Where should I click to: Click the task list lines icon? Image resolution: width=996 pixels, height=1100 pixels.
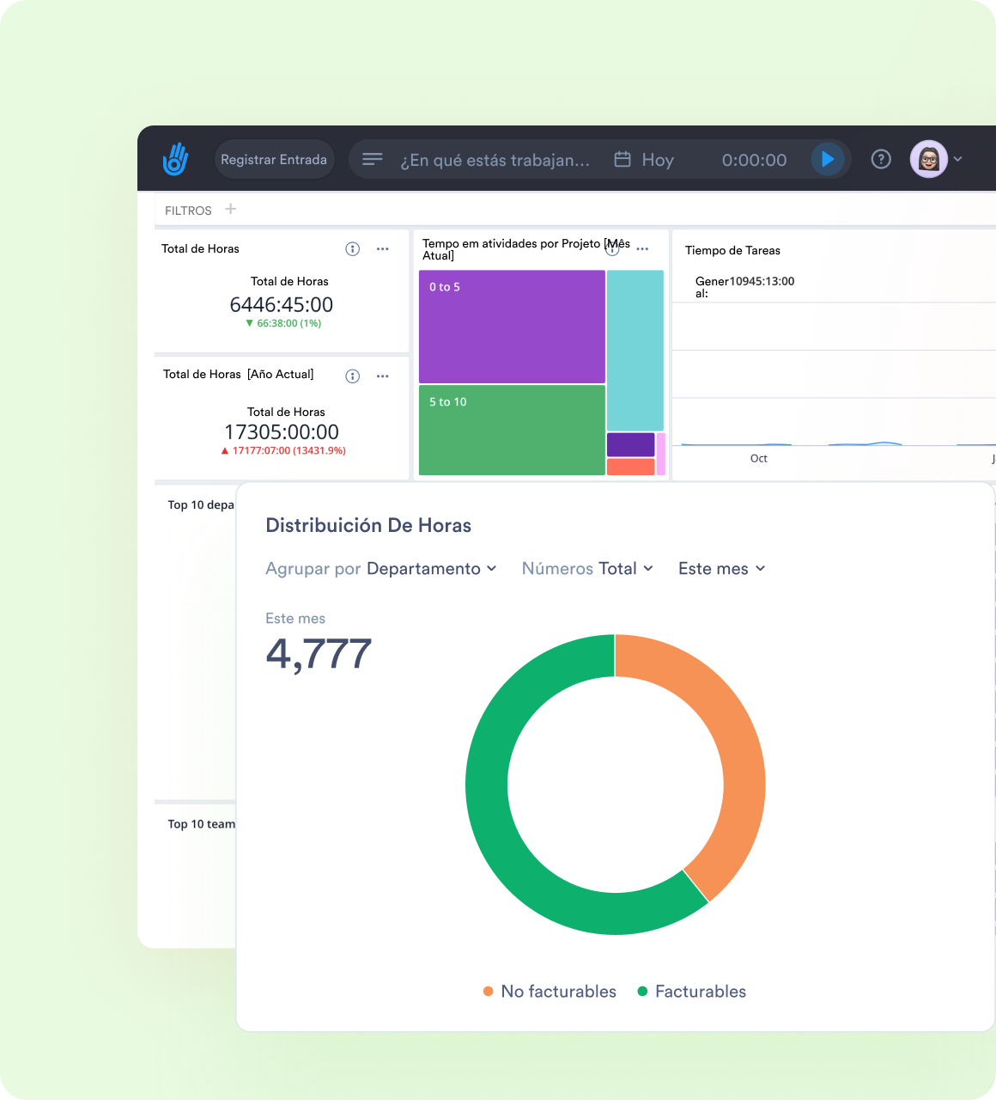[x=372, y=159]
